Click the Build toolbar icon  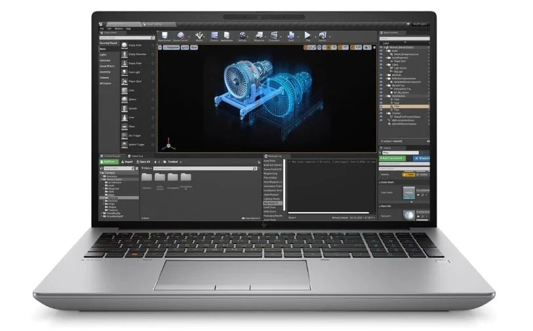coord(291,35)
